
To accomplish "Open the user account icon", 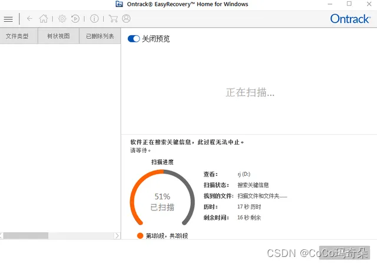I will (126, 18).
